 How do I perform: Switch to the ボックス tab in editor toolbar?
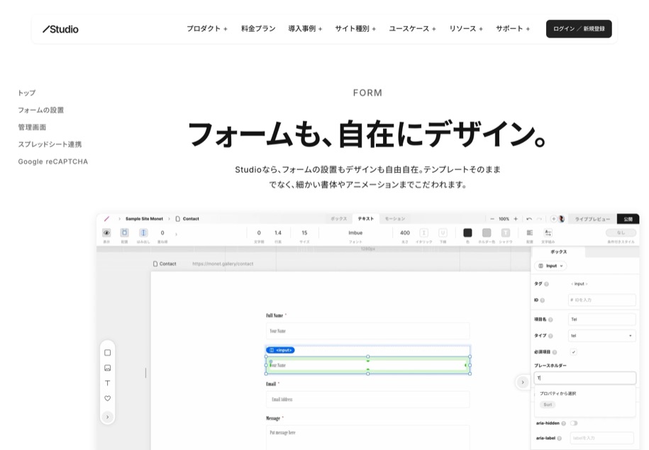click(338, 219)
